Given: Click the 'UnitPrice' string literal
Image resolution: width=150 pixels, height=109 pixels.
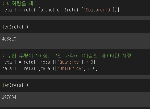Looking at the screenshot, I should [70, 68].
